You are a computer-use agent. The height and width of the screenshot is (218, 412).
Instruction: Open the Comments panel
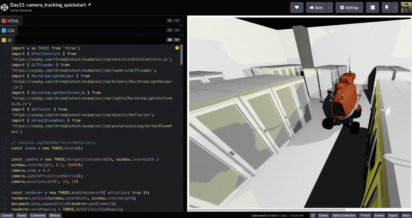pyautogui.click(x=38, y=215)
